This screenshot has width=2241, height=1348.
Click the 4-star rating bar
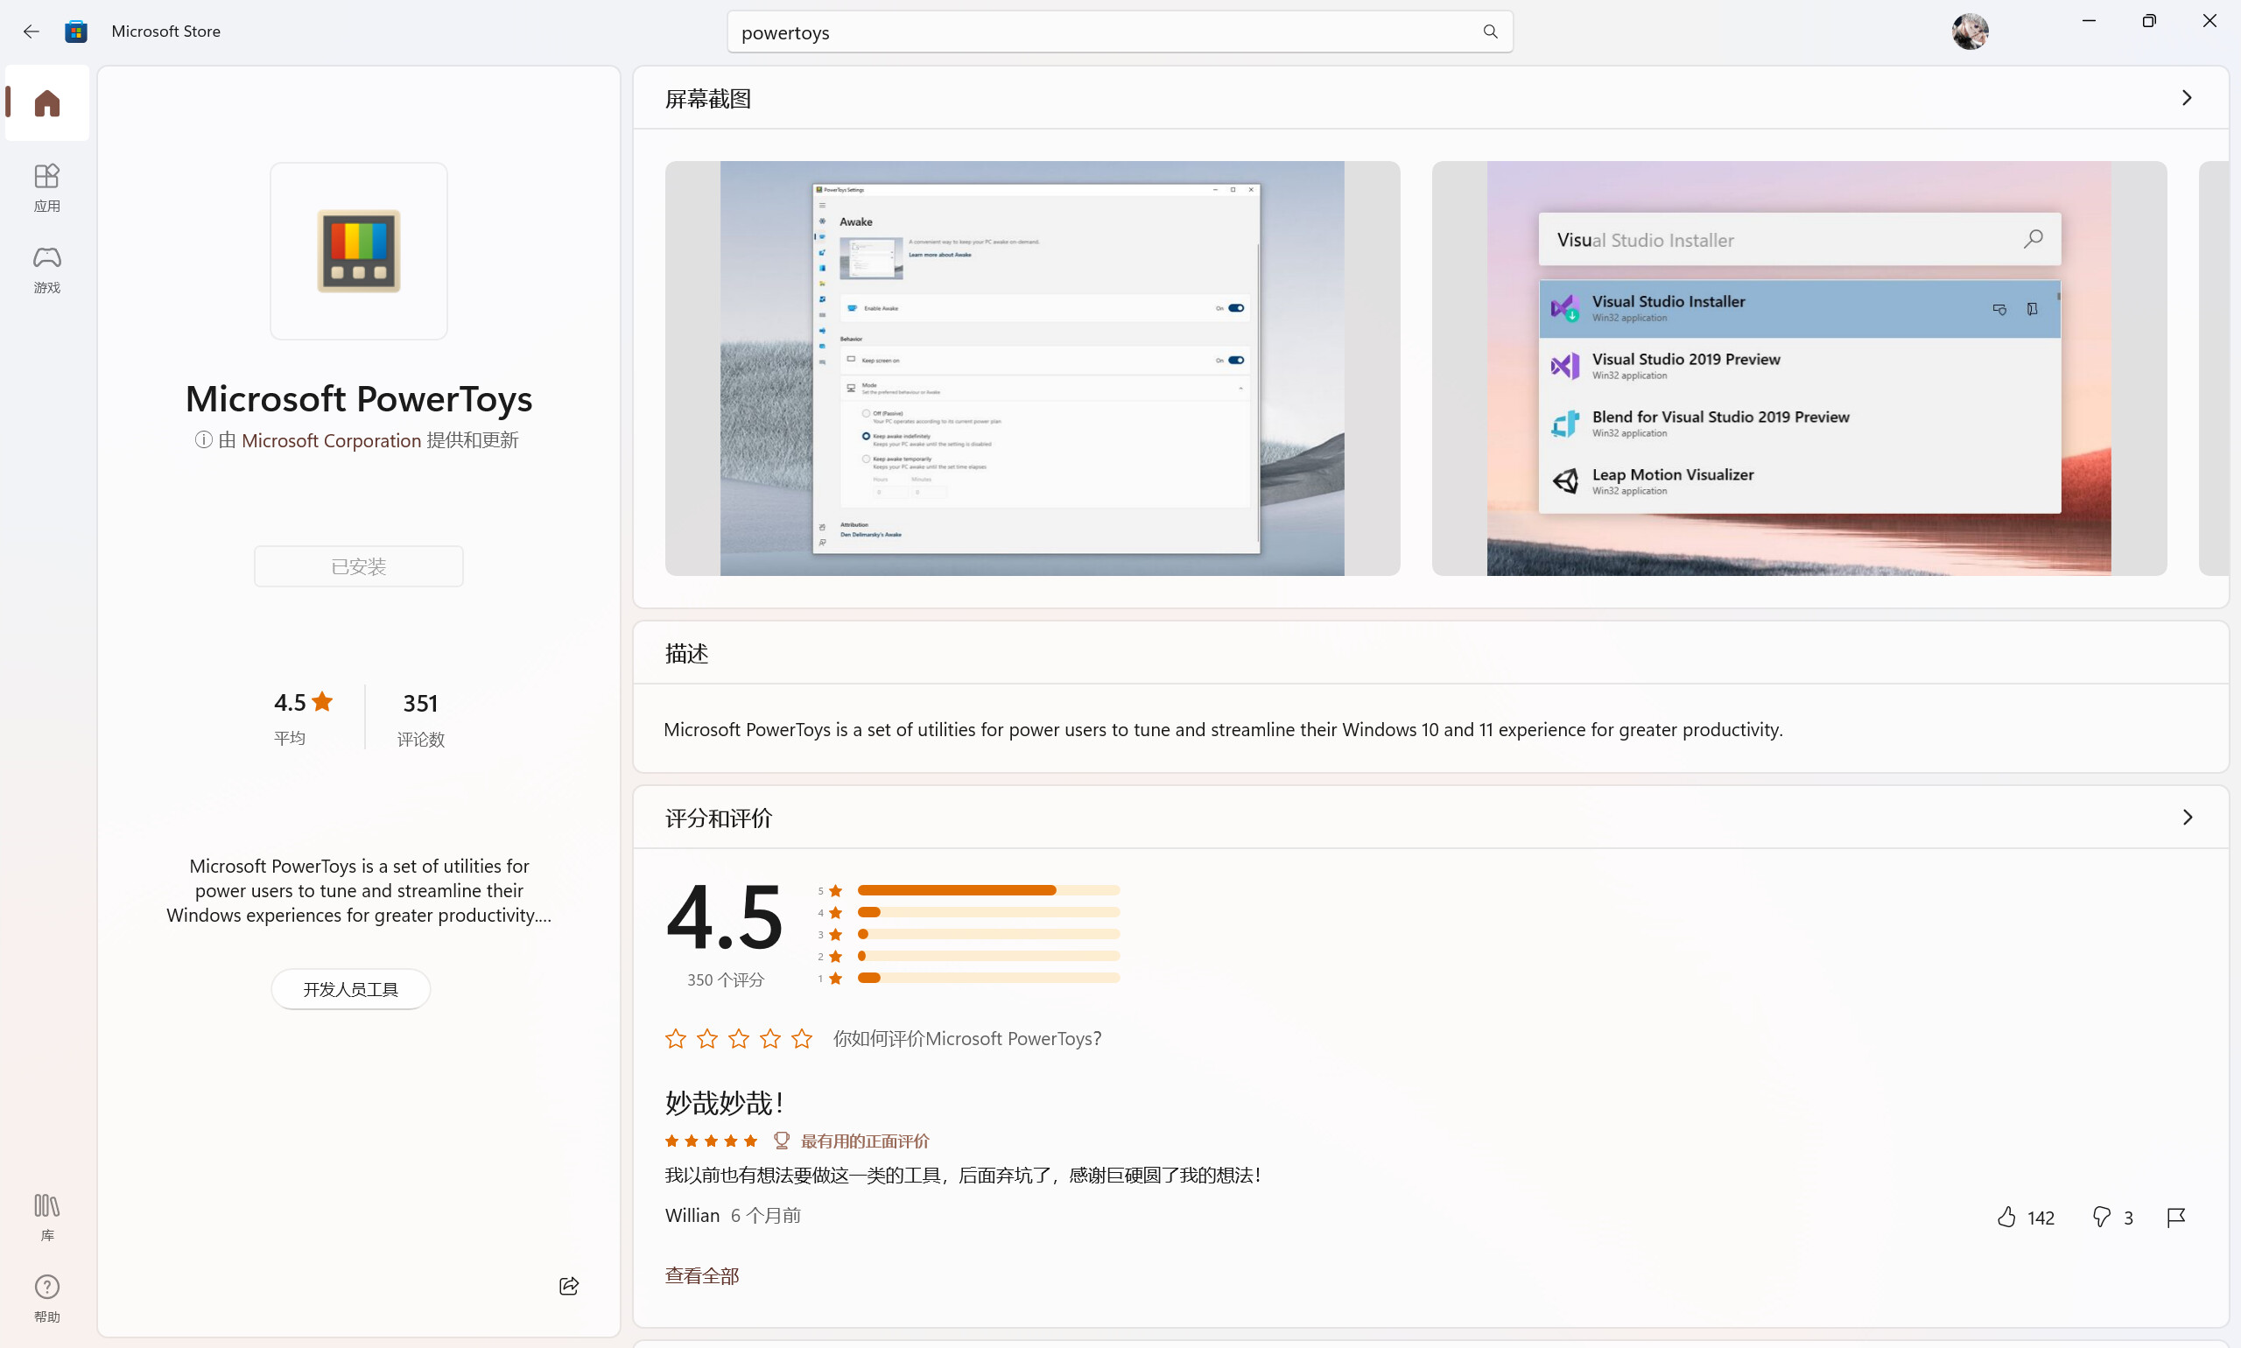988,912
